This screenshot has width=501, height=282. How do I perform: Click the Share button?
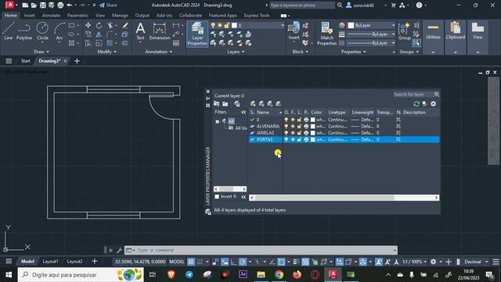(x=108, y=5)
